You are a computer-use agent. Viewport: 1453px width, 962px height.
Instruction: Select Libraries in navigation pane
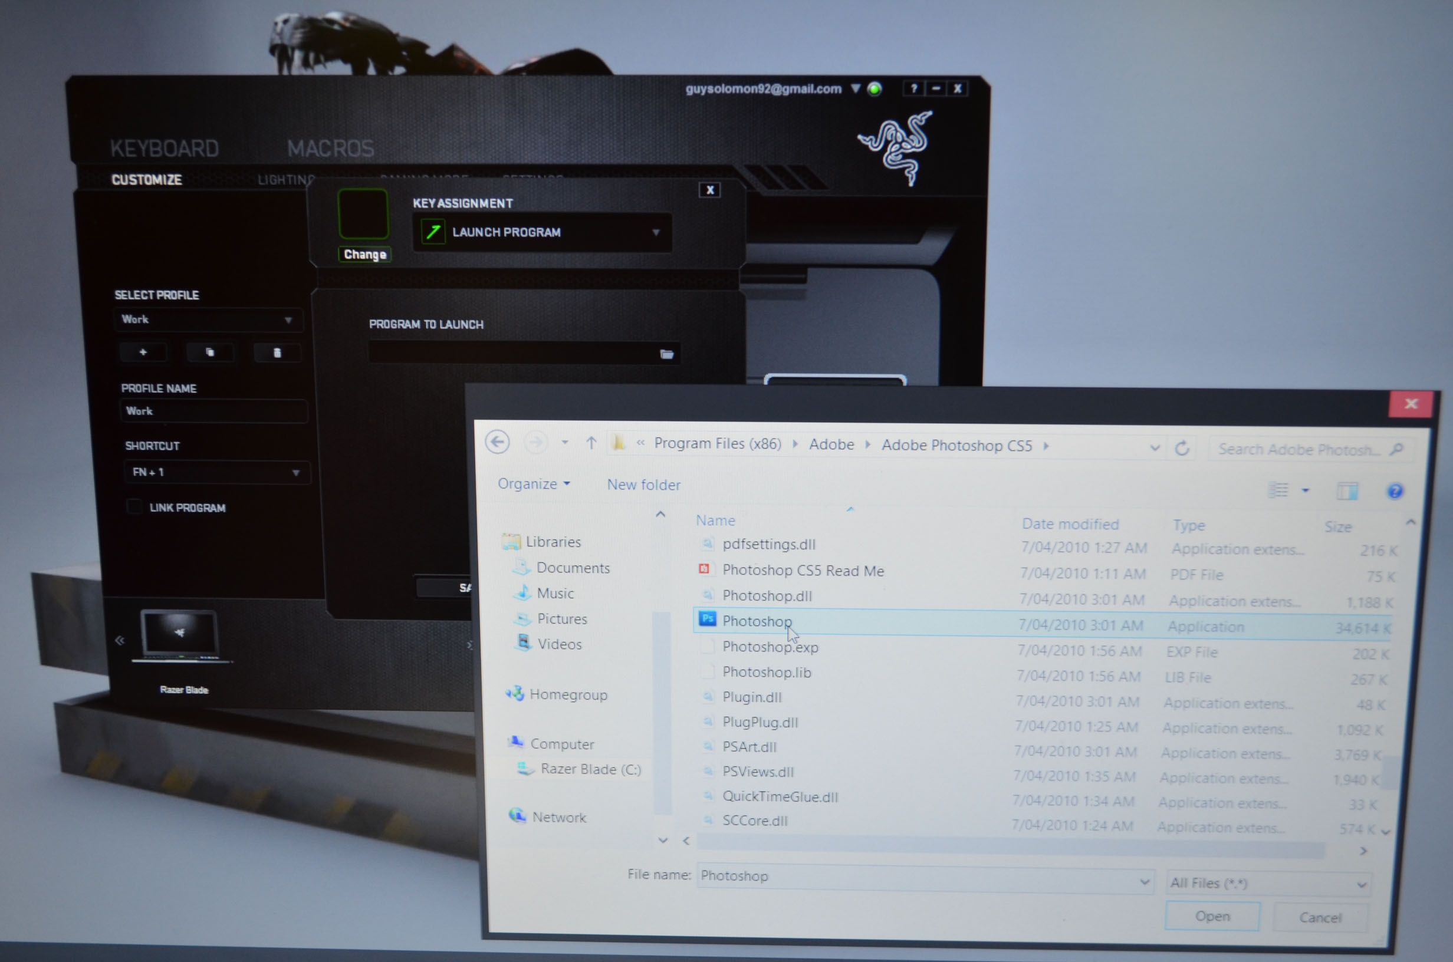tap(553, 542)
